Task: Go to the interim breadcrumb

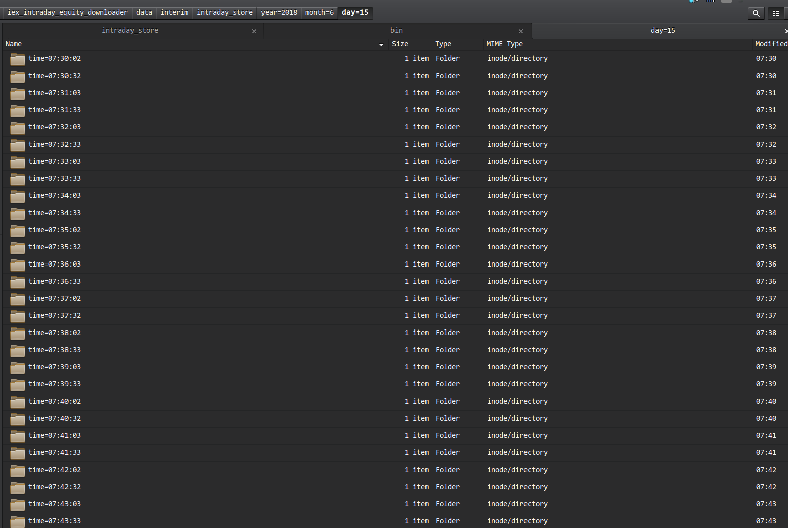Action: (174, 12)
